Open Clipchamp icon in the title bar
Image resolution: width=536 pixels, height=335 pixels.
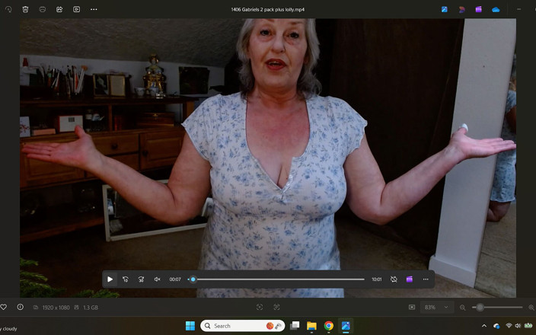479,9
